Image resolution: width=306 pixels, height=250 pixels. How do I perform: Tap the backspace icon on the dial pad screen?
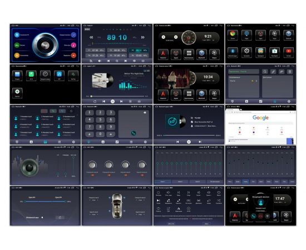tap(145, 113)
